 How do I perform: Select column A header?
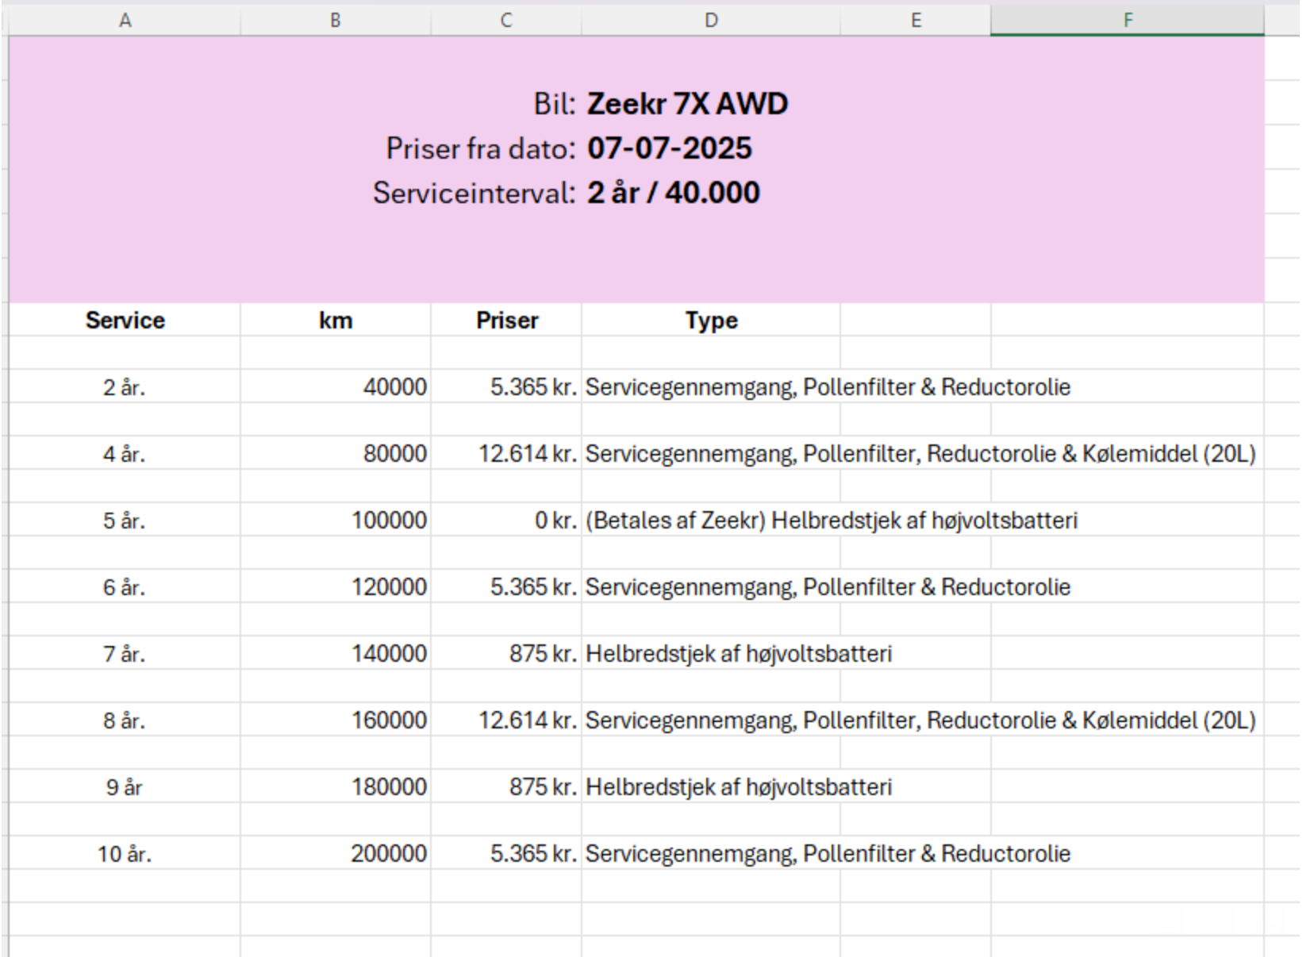point(125,17)
